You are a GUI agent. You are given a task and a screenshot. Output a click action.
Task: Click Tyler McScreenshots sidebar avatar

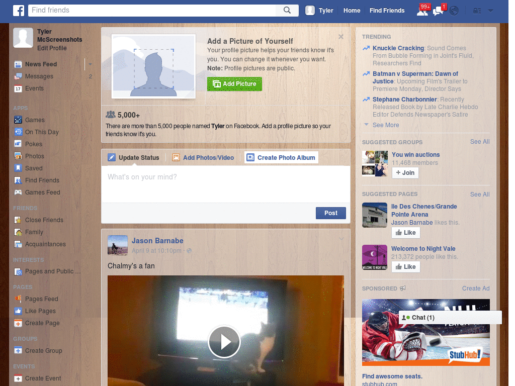(x=23, y=38)
